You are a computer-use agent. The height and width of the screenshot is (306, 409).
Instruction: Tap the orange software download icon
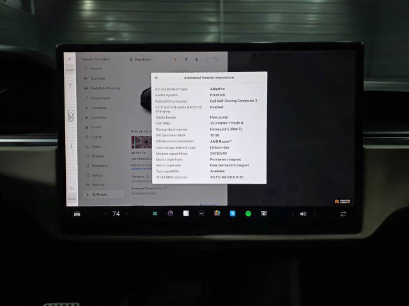[175, 59]
